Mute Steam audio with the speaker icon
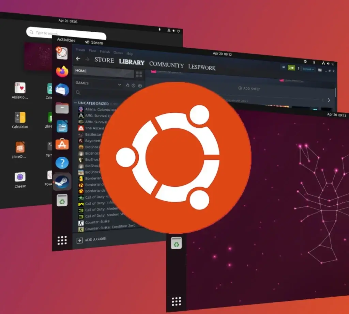 (x=284, y=67)
